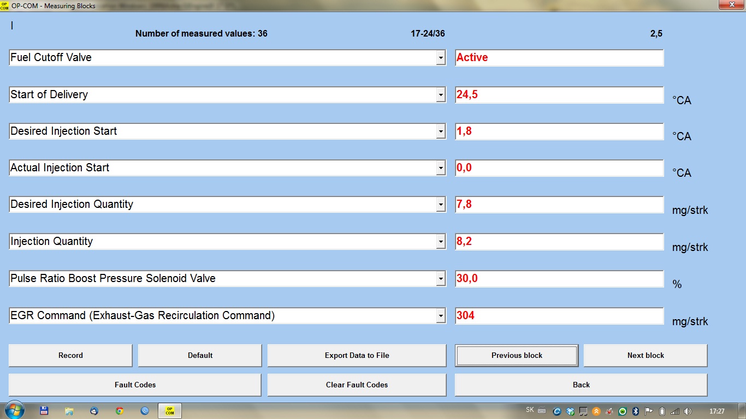Click the battery status tray icon
Viewport: 746px width, 419px height.
(x=662, y=411)
